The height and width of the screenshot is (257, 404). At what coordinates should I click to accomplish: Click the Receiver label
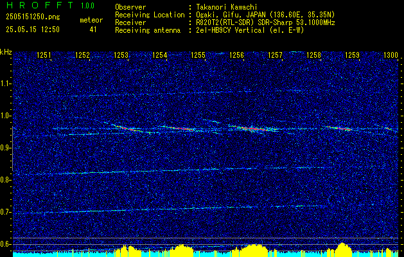(130, 22)
